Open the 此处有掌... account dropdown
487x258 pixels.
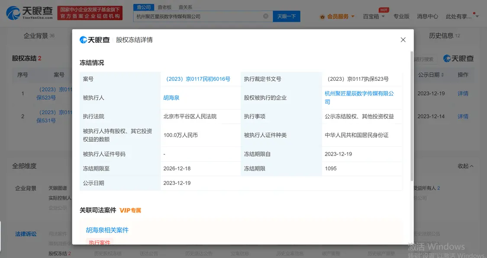[x=461, y=16]
